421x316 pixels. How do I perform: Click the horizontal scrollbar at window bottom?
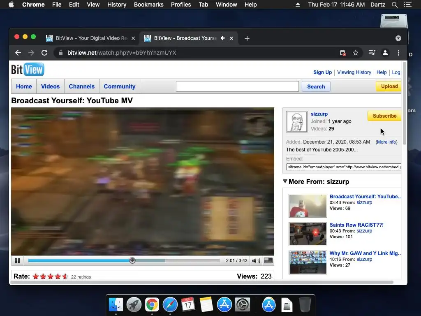[x=201, y=282]
